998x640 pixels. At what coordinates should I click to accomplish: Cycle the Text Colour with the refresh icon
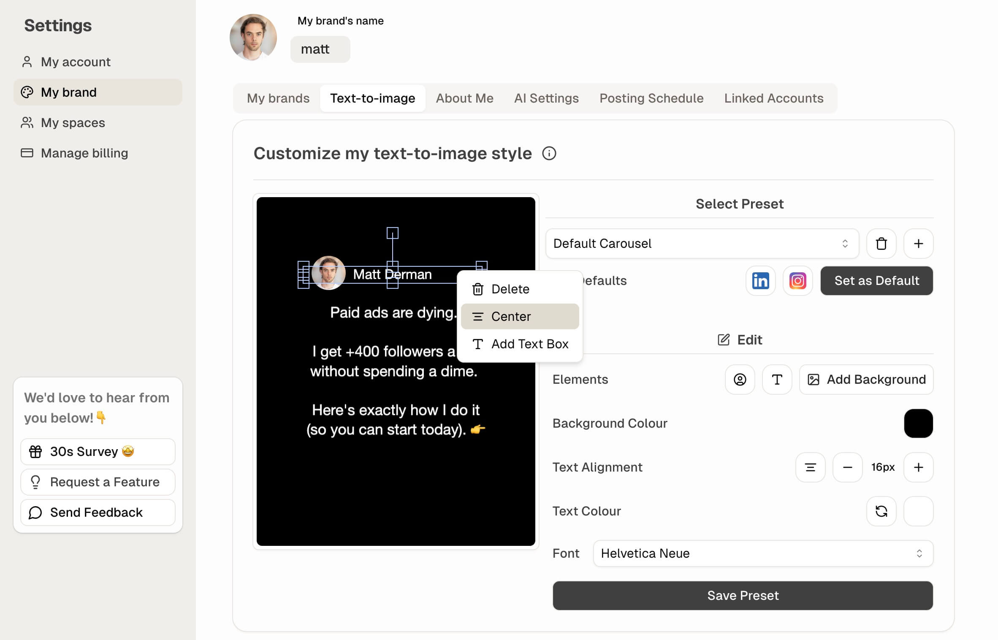coord(881,511)
